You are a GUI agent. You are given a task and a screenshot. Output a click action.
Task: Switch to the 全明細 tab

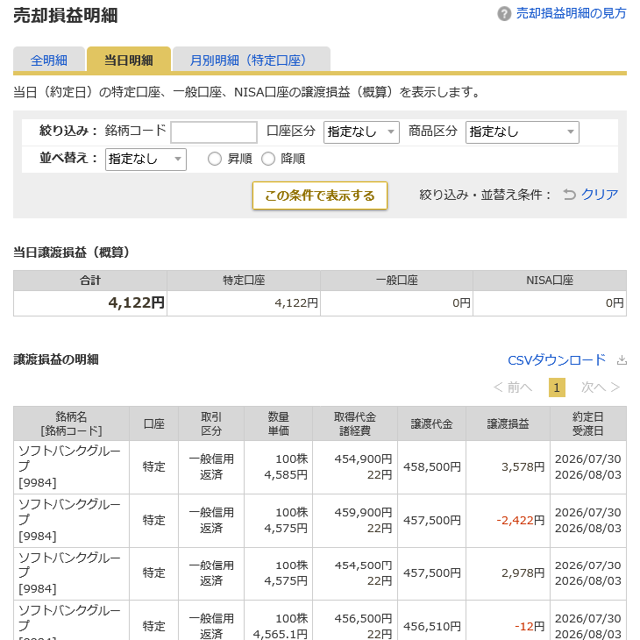pyautogui.click(x=49, y=60)
